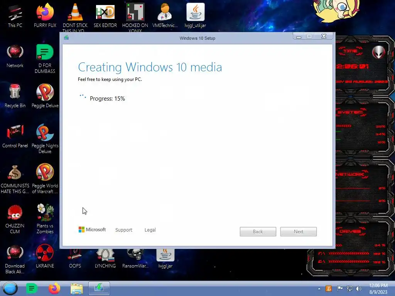Screen dimensions: 395x296
Task: Click the Java update tray icon
Action: point(329,288)
